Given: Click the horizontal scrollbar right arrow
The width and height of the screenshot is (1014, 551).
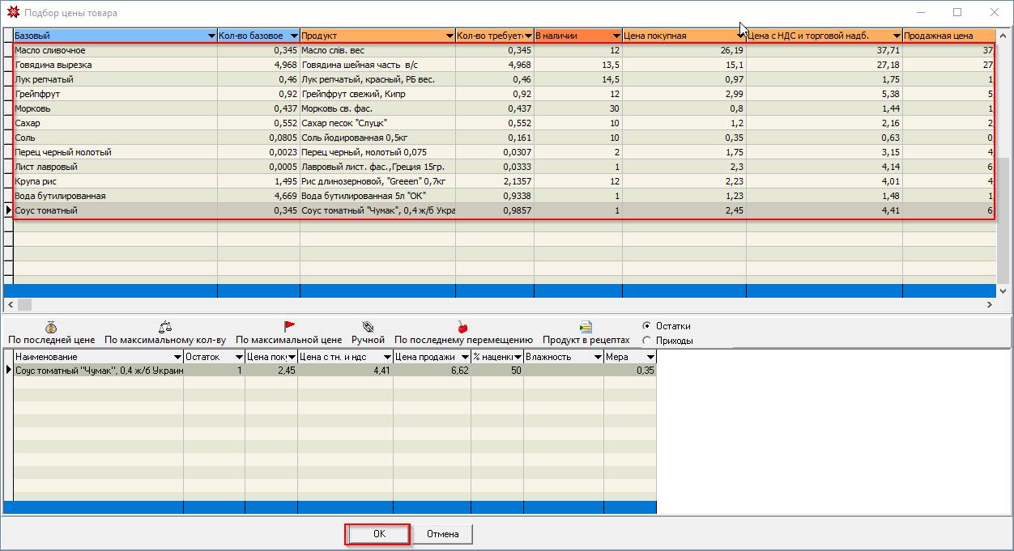Looking at the screenshot, I should pos(990,304).
